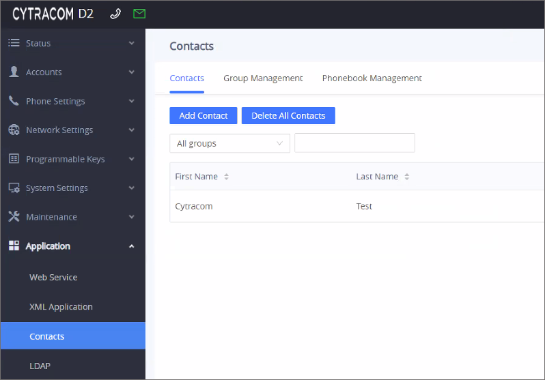This screenshot has width=545, height=380.
Task: Click the Delete All Contacts button
Action: click(288, 115)
